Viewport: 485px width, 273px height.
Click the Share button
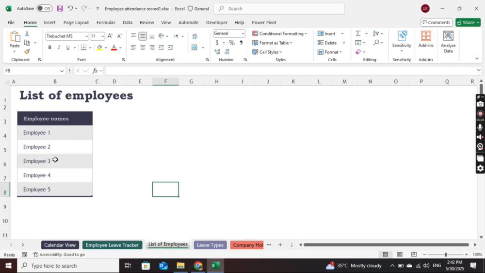click(468, 23)
